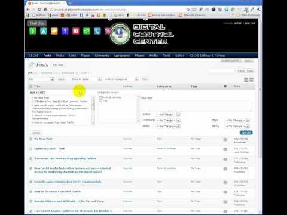This screenshot has width=287, height=215.
Task: Click the browser back arrow
Action: (28, 10)
